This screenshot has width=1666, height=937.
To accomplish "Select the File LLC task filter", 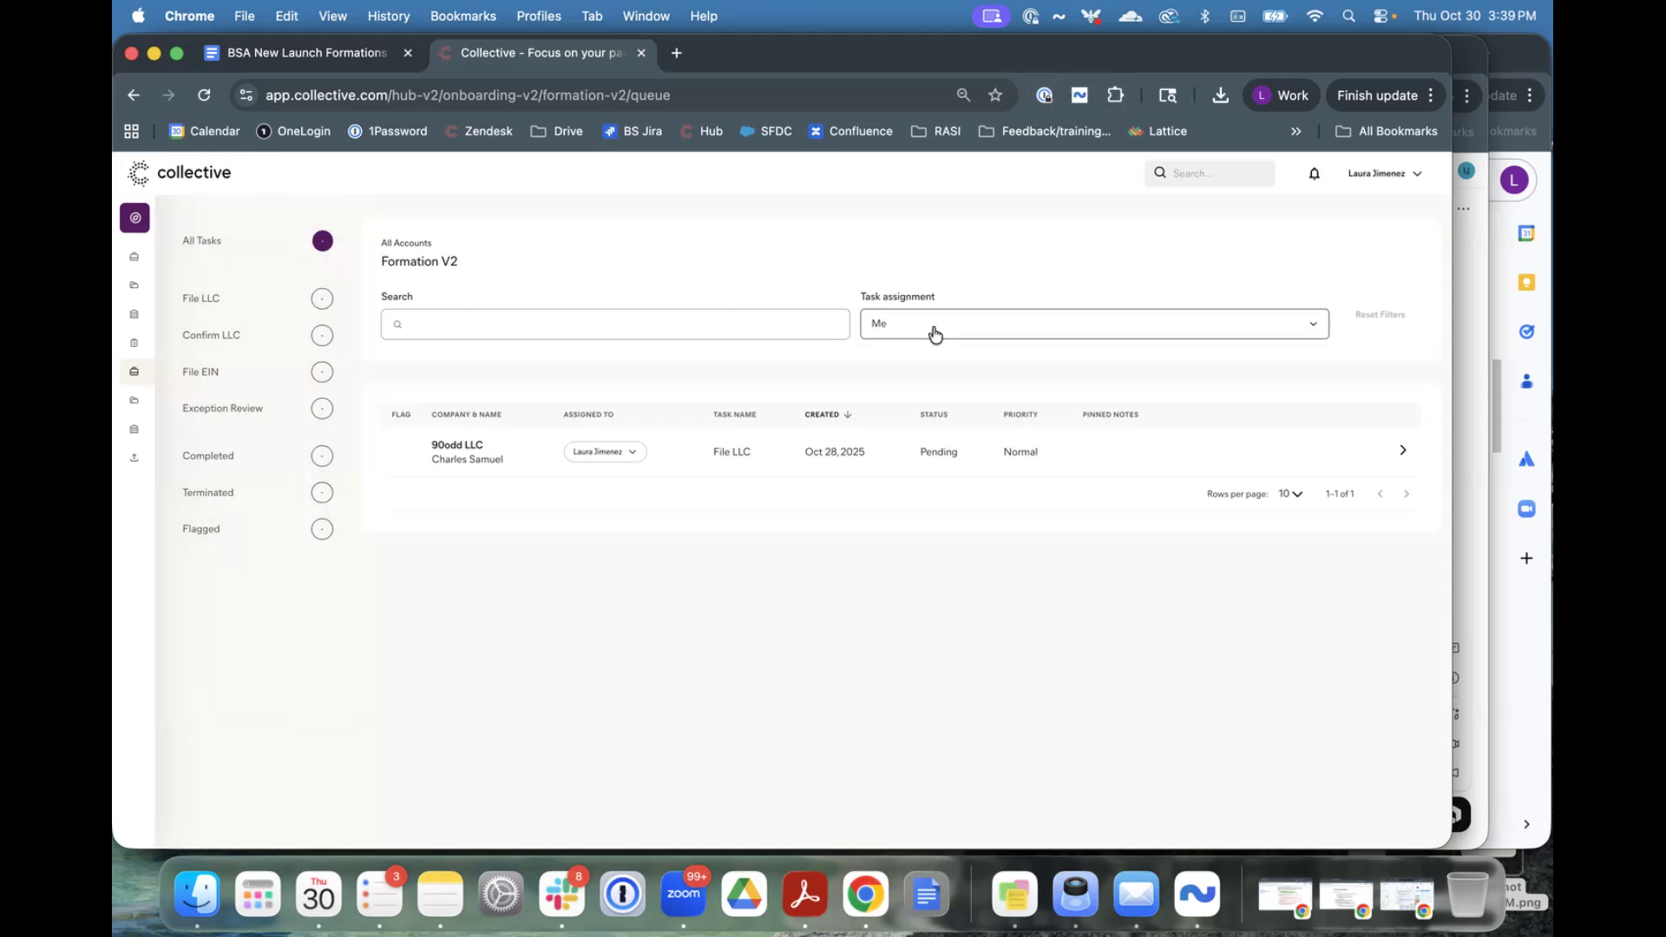I will tap(201, 298).
